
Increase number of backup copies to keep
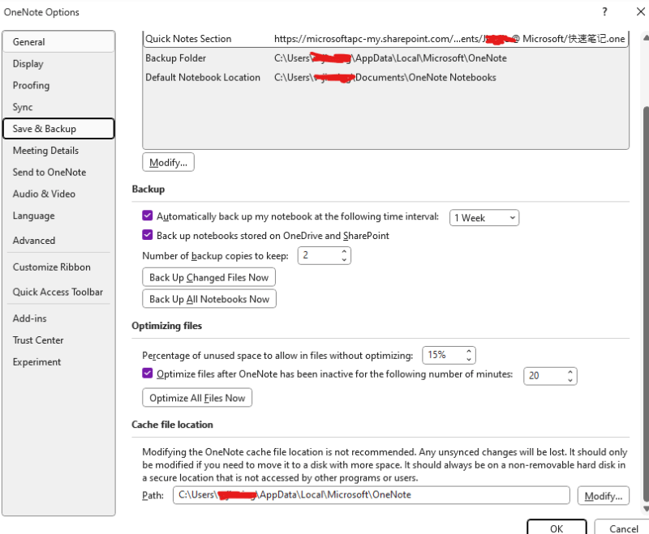[x=344, y=252]
